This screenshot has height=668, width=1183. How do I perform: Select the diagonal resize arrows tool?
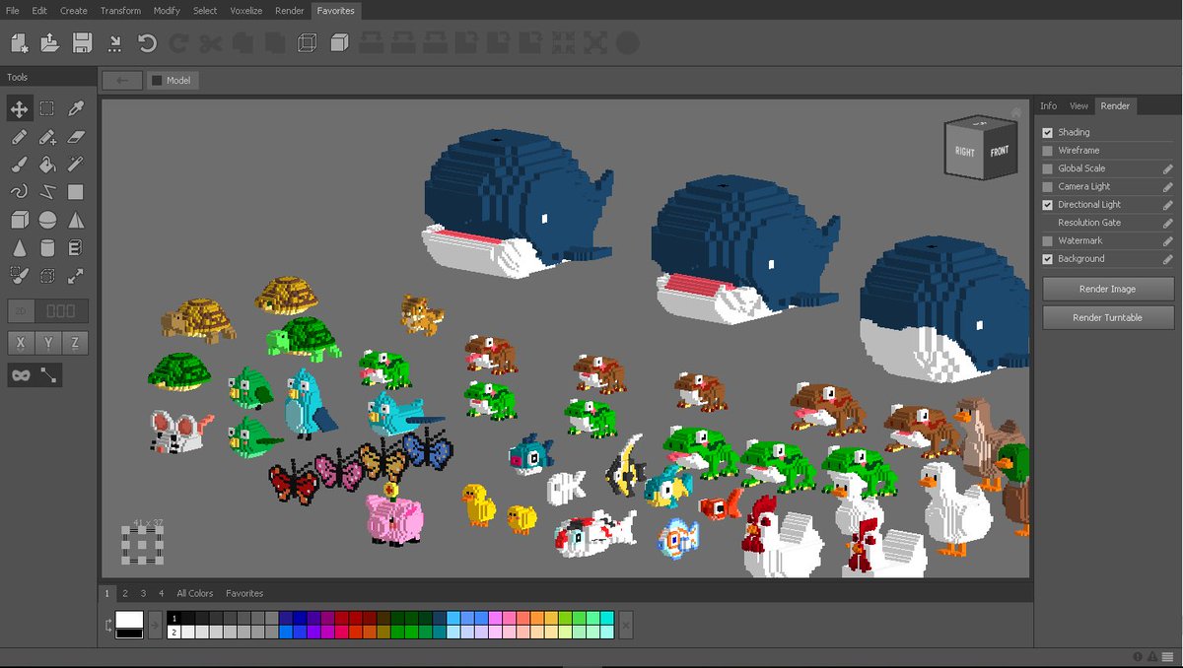pos(76,276)
